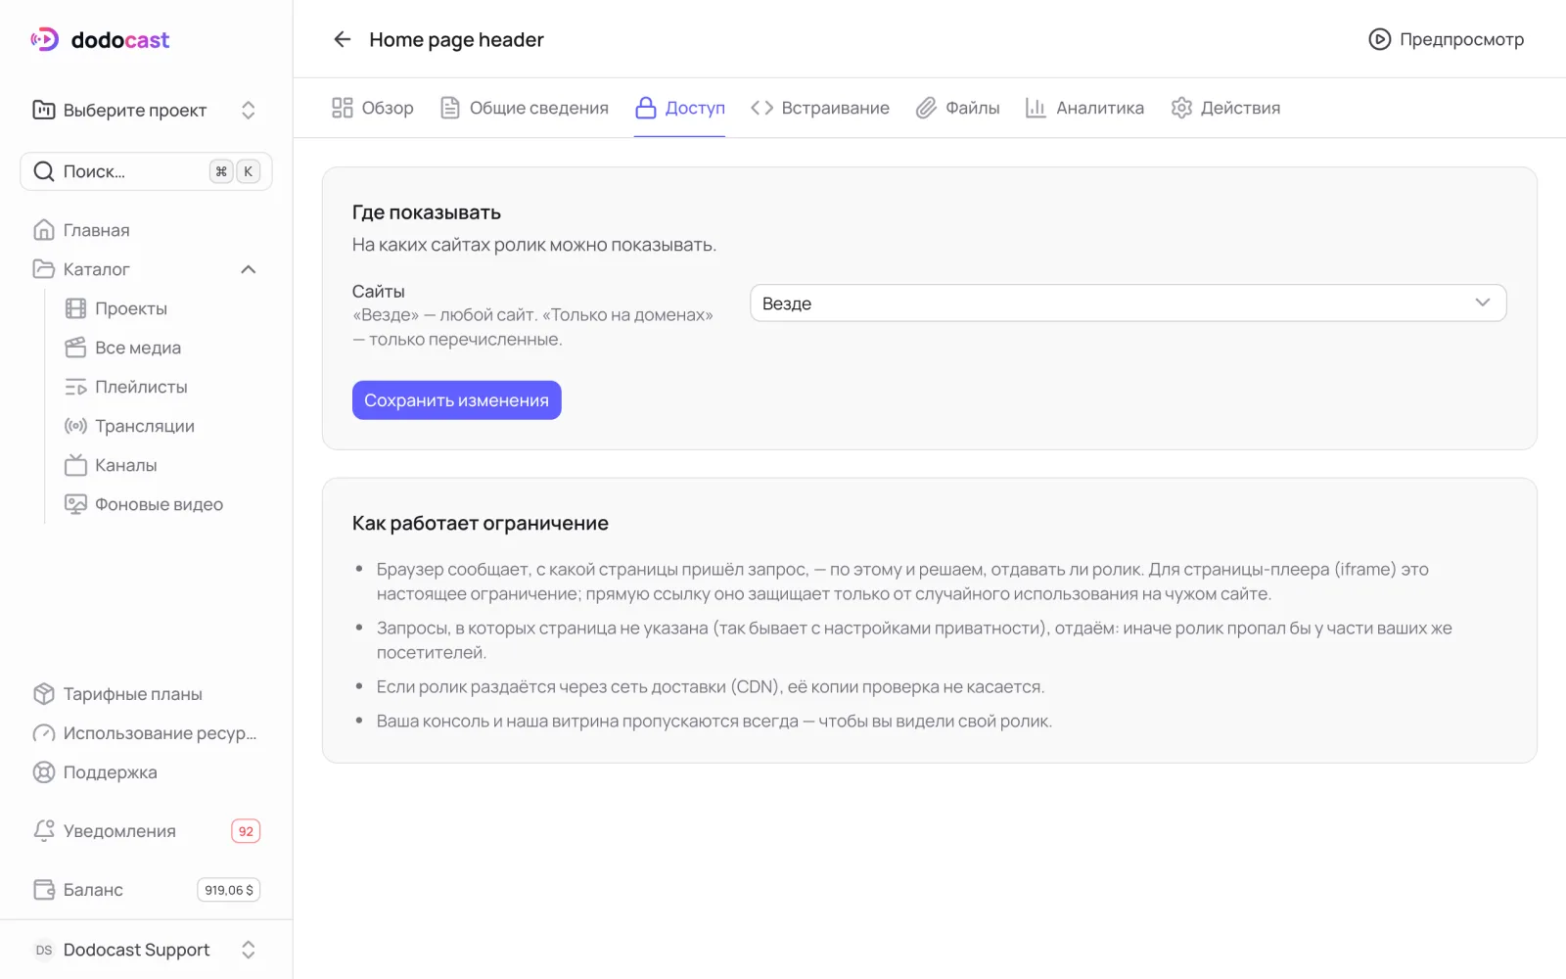Click the dodocast logo icon
Image resolution: width=1566 pixels, height=979 pixels.
[x=45, y=39]
